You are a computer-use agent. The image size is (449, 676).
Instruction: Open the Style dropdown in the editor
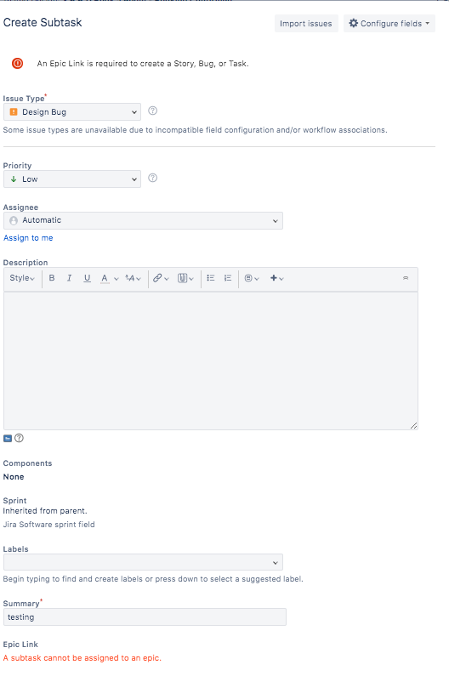tap(22, 278)
